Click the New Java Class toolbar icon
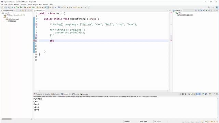The image size is (219, 123). tap(33, 8)
